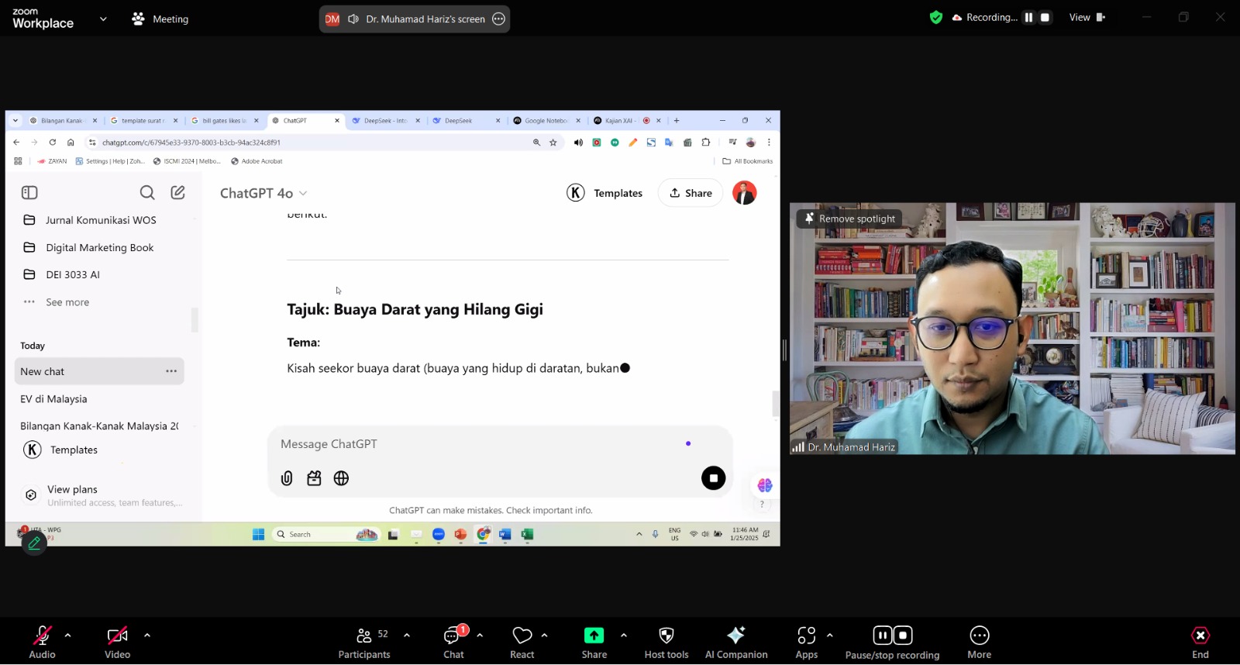The image size is (1240, 665).
Task: Open Host tools shield
Action: coord(666,643)
